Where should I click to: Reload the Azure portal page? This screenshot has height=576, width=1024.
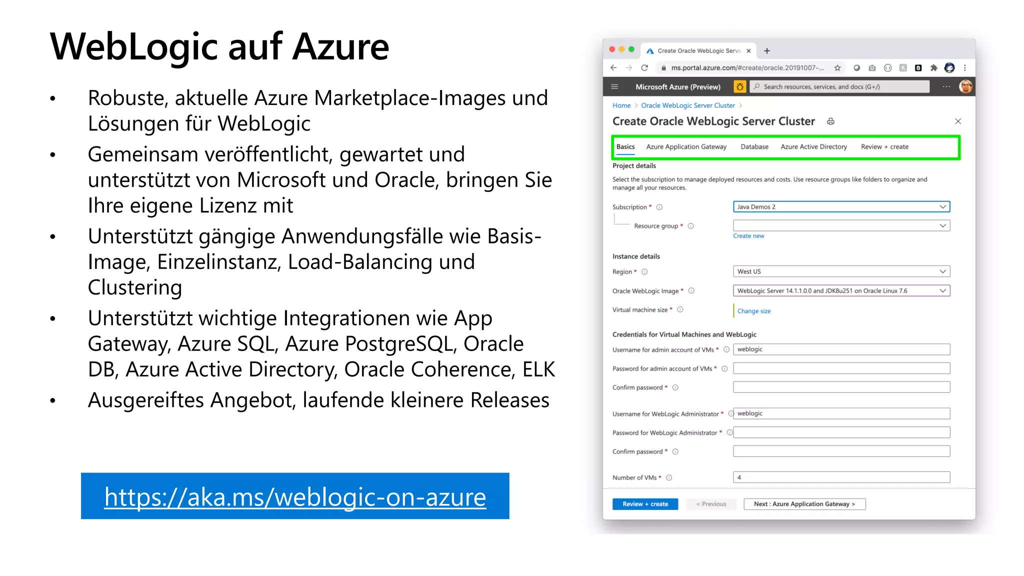coord(644,67)
